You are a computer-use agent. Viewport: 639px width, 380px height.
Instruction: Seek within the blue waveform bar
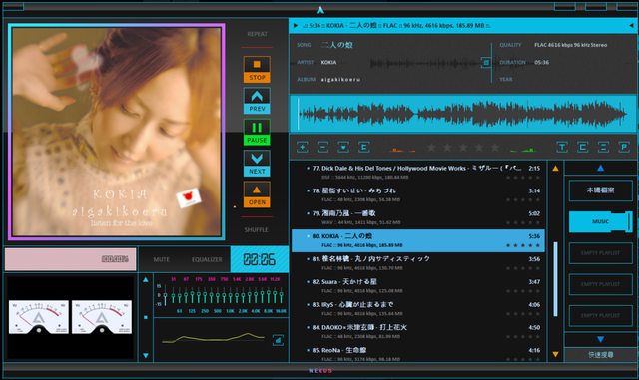point(463,114)
